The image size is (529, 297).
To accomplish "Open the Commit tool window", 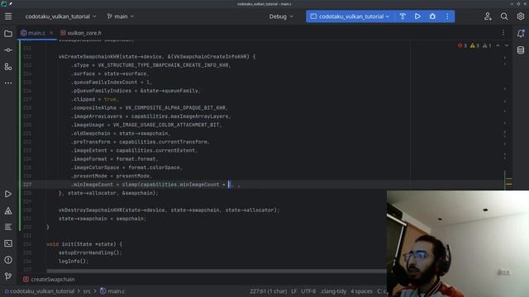I will point(8,50).
